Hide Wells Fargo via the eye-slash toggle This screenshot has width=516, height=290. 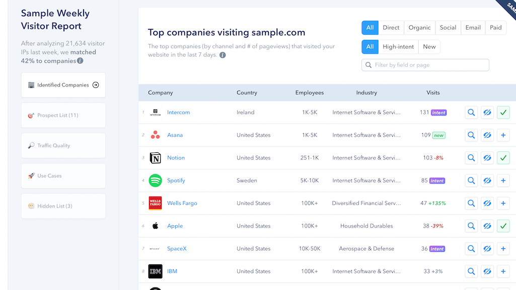coord(487,203)
